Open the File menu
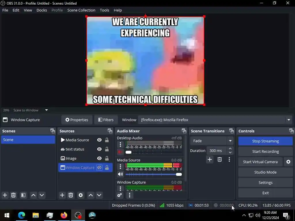 [5, 10]
